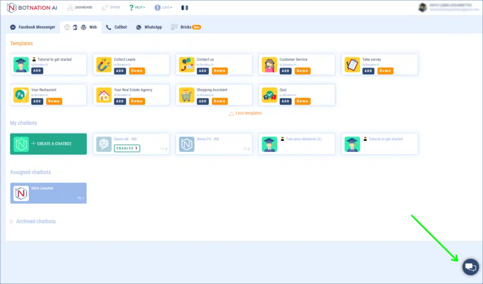483x284 pixels.
Task: Click the Take survey clipboard icon
Action: point(352,65)
